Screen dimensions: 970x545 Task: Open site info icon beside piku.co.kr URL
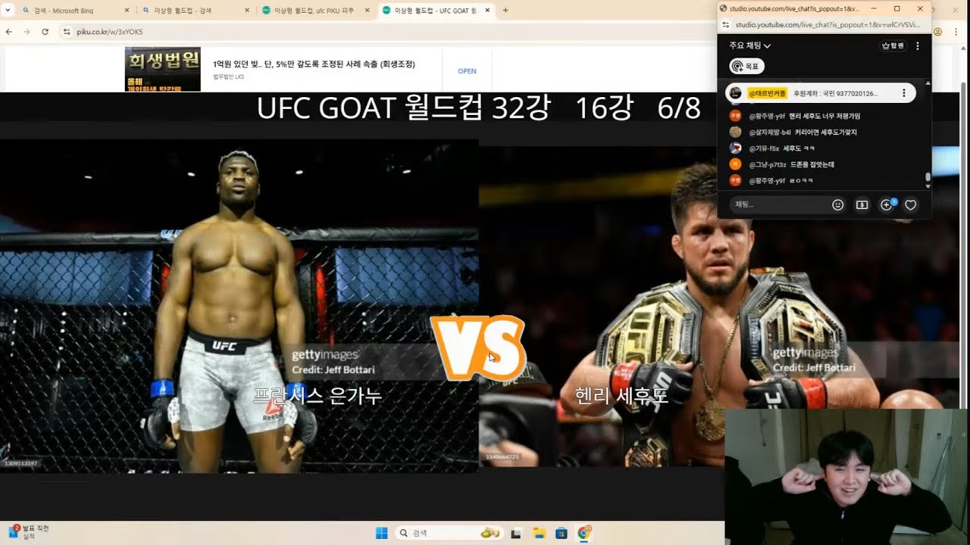click(x=67, y=32)
